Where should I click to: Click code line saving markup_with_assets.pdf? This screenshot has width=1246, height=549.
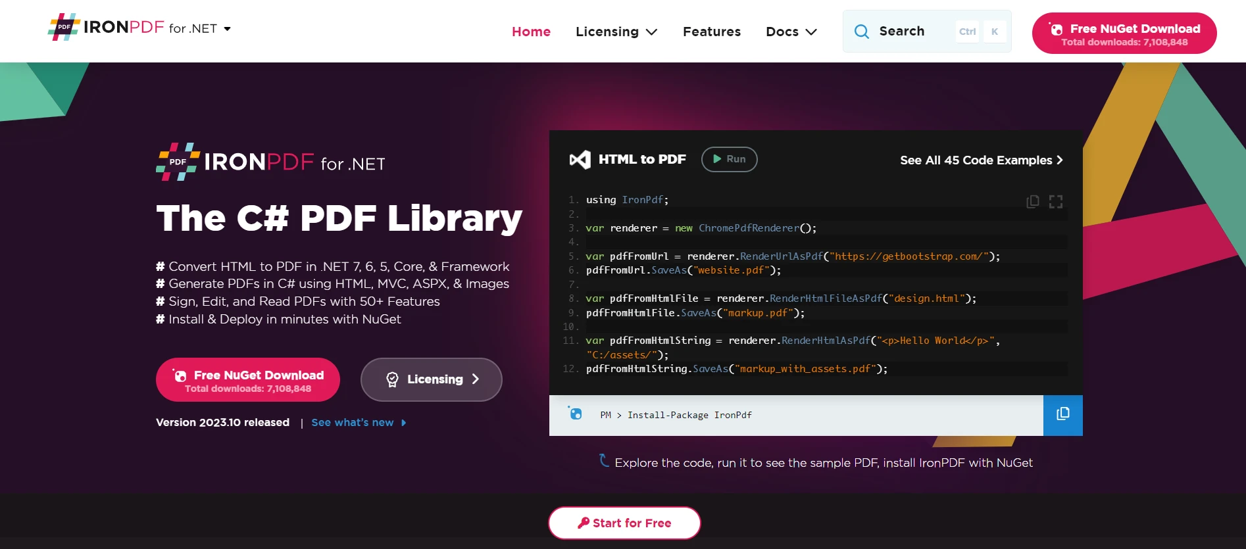click(737, 369)
